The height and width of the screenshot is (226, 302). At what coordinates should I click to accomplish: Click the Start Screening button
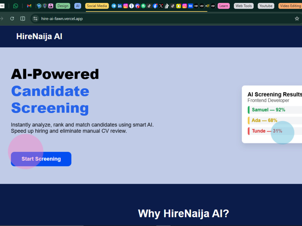point(41,159)
